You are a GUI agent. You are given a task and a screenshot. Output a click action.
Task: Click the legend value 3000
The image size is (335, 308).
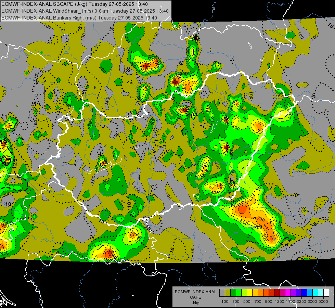(312, 301)
